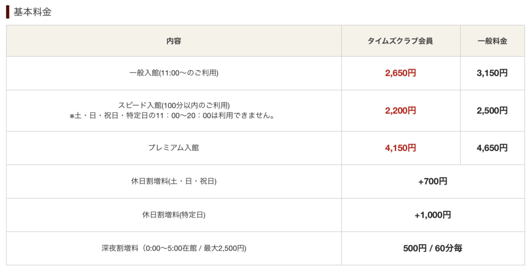Click the ※土・日・祝日・特定日 restriction note
This screenshot has width=529, height=268.
[174, 116]
